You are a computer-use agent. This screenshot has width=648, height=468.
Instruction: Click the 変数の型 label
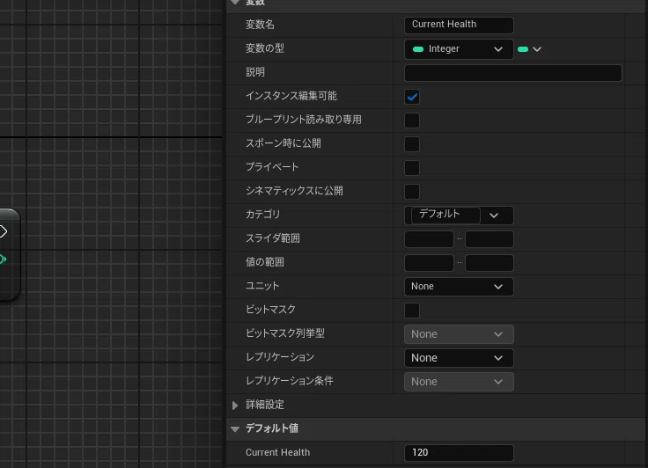265,48
